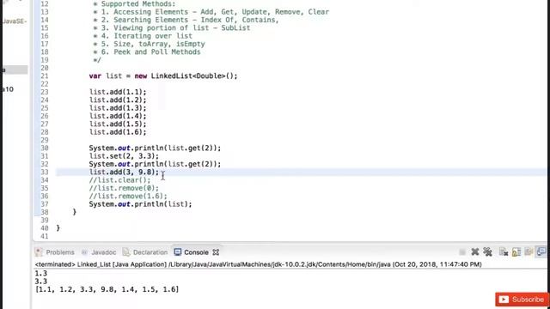Close the Console tab using its X
The image size is (550, 309).
216,252
